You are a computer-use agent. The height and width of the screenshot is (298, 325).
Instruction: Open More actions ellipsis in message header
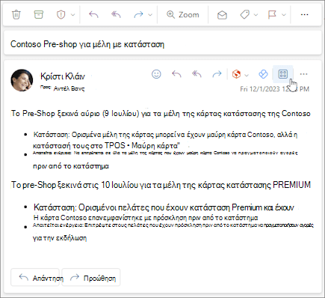pyautogui.click(x=303, y=74)
